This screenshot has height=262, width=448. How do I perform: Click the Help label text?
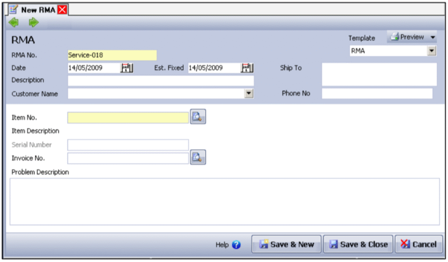click(222, 245)
